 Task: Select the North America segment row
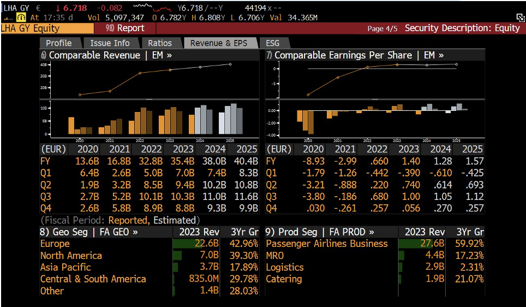pos(150,255)
